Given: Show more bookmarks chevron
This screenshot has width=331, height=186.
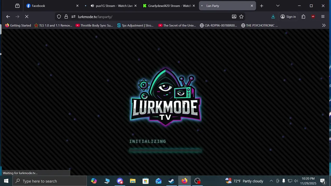Looking at the screenshot, I should tap(324, 25).
